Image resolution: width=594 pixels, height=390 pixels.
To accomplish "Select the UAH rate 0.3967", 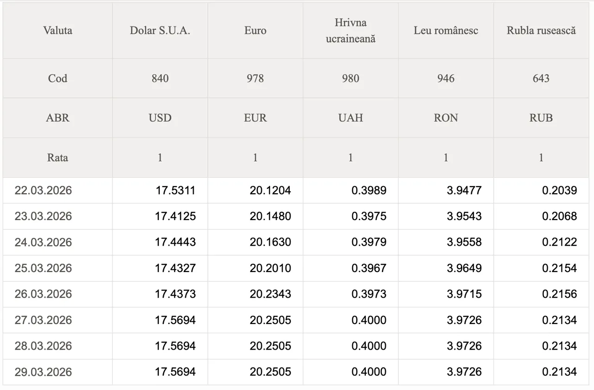I will [368, 268].
